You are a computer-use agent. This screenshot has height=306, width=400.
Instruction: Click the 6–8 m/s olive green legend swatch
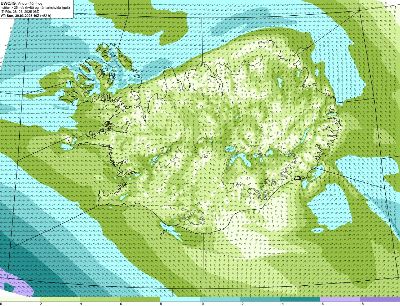(x=140, y=299)
